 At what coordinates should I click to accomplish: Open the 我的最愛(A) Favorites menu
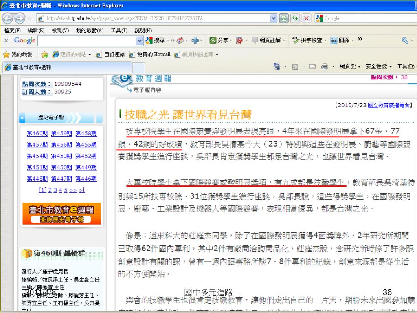pyautogui.click(x=90, y=30)
